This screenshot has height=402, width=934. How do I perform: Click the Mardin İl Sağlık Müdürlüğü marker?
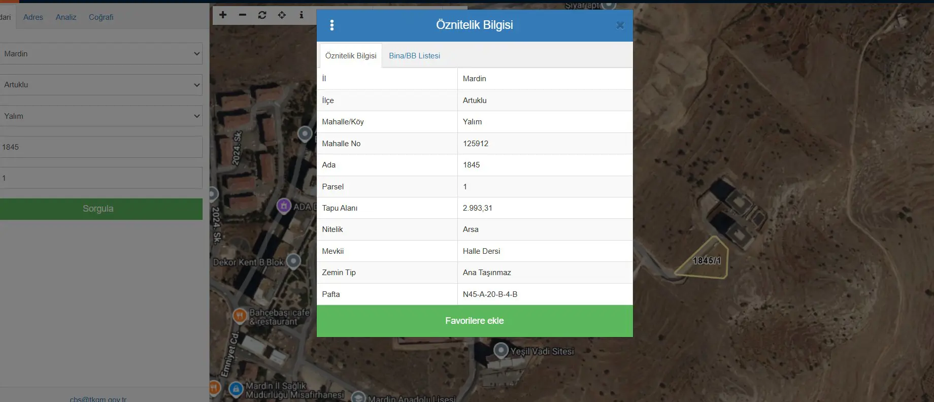(x=236, y=389)
